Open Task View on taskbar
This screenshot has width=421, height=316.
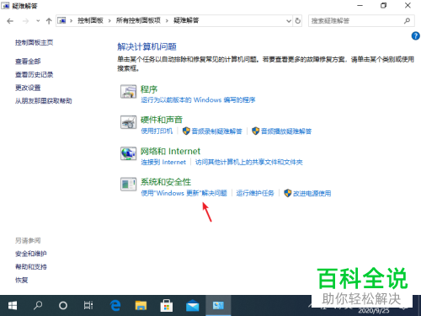tap(88, 305)
